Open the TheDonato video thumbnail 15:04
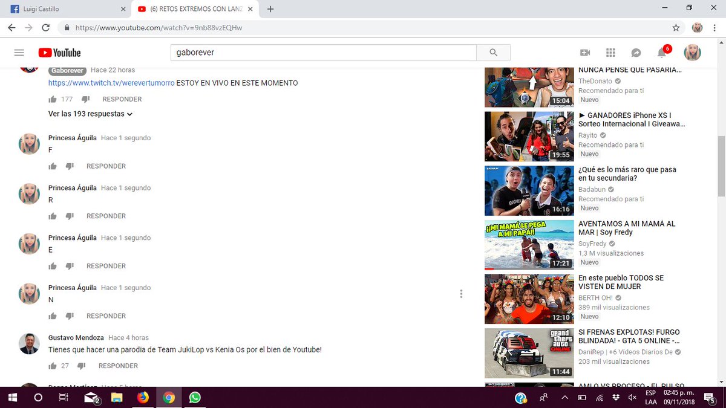This screenshot has width=726, height=408. coord(529,86)
